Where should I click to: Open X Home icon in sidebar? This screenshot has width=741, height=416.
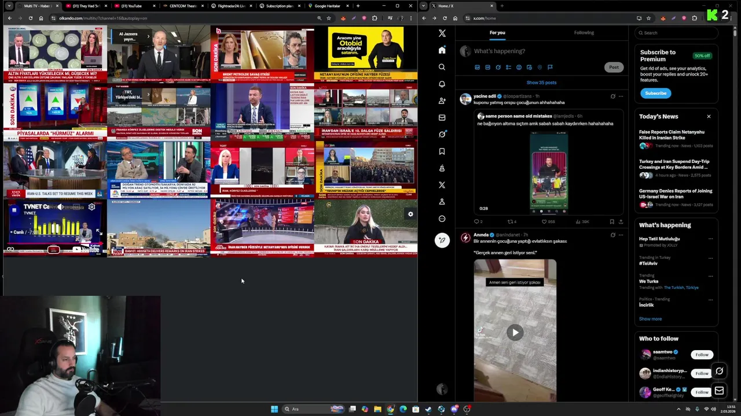[x=442, y=50]
